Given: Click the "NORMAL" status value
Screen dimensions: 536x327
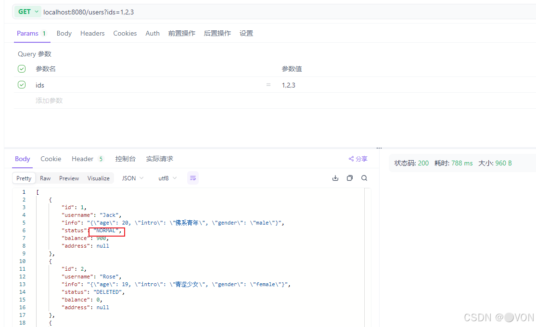Looking at the screenshot, I should [106, 230].
